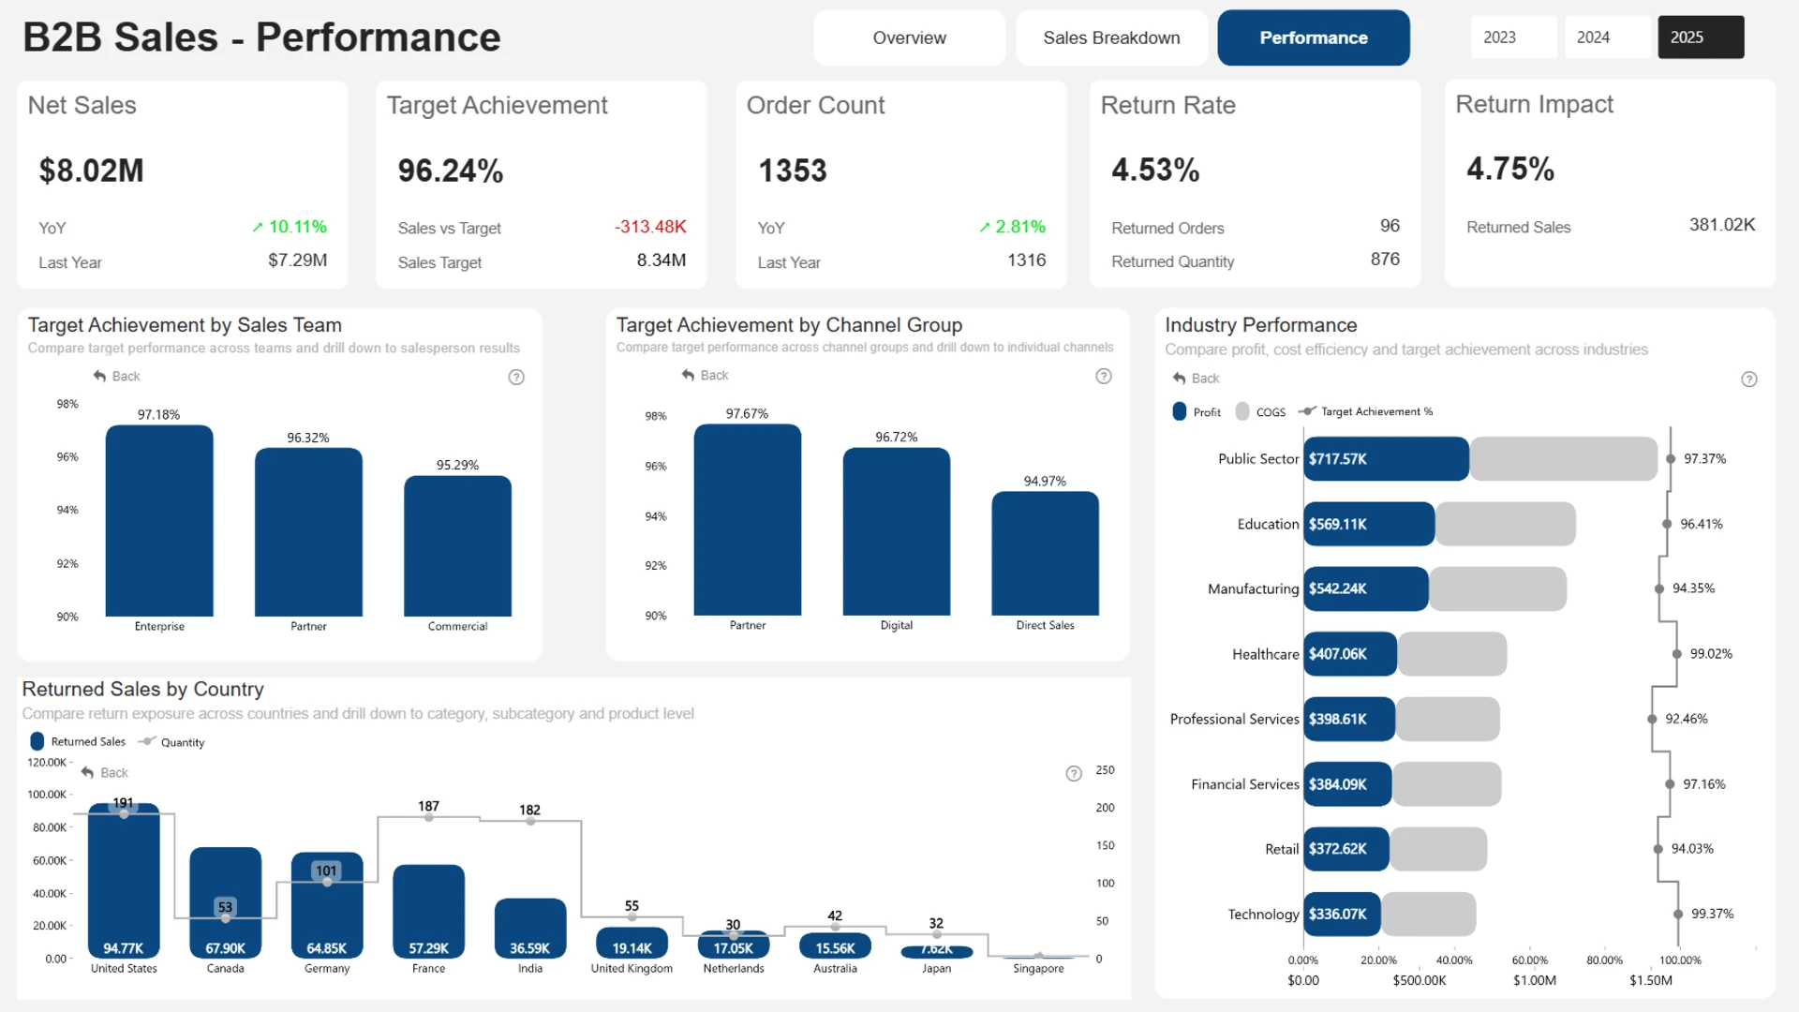
Task: Select Public Sector profit bar $717.57K
Action: 1387,459
